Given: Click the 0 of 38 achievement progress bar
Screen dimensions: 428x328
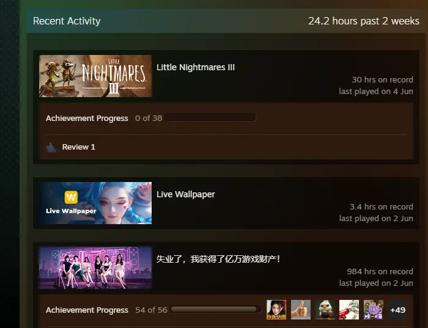Looking at the screenshot, I should click(x=210, y=117).
